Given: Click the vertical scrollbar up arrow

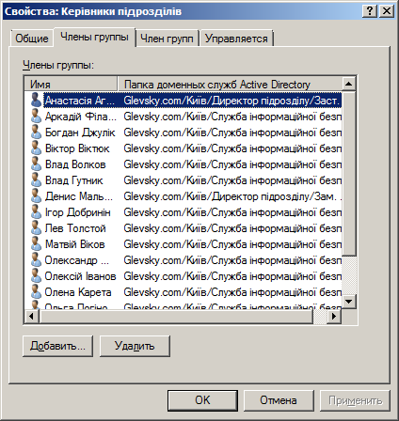Looking at the screenshot, I should (348, 84).
